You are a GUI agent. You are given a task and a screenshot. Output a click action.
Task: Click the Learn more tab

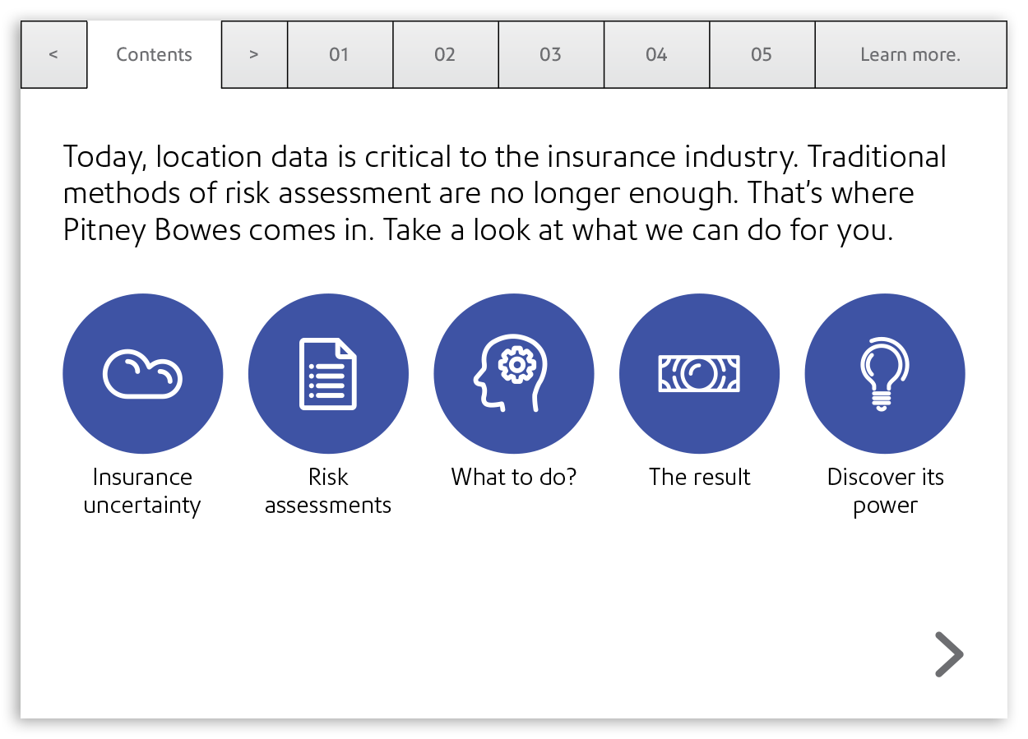click(x=910, y=55)
